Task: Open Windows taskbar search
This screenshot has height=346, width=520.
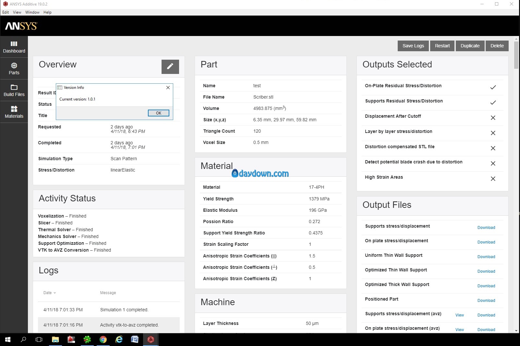Action: [x=23, y=340]
